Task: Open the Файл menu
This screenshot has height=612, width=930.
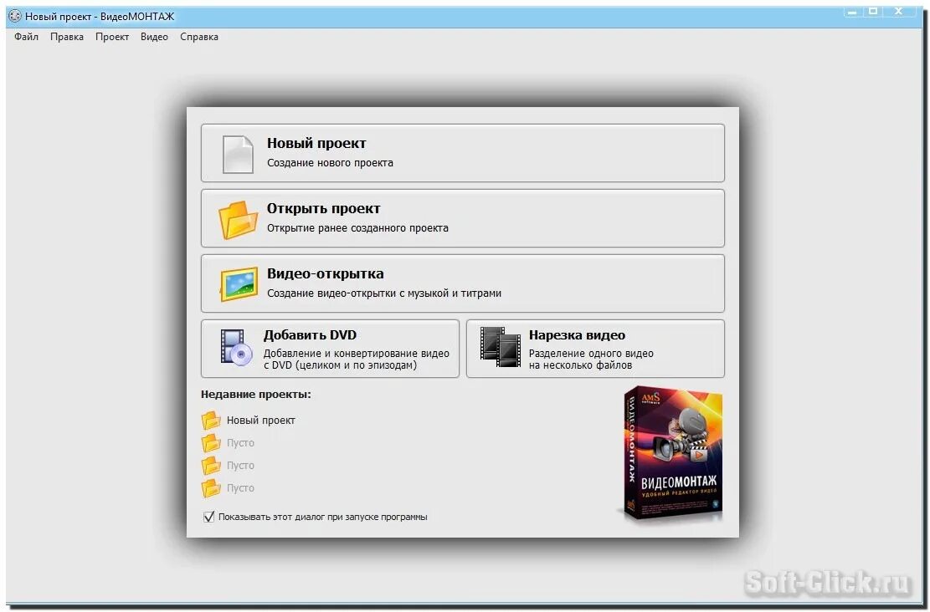Action: 26,37
